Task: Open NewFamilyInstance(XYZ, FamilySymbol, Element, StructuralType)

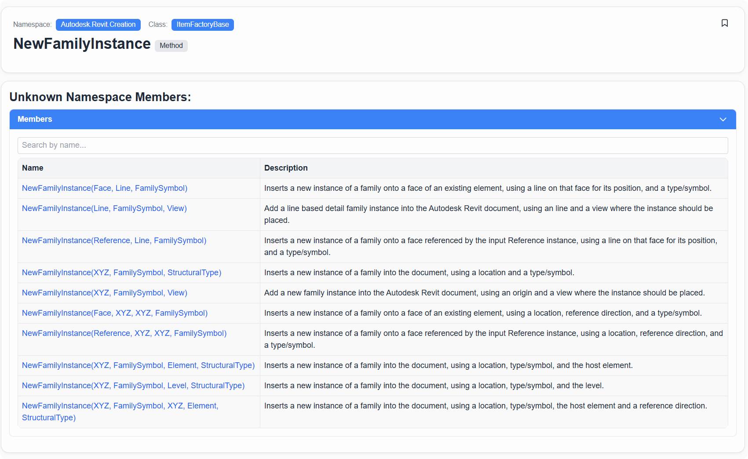Action: pos(139,365)
